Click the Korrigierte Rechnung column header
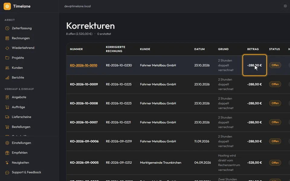290x181 pixels. pos(116,49)
